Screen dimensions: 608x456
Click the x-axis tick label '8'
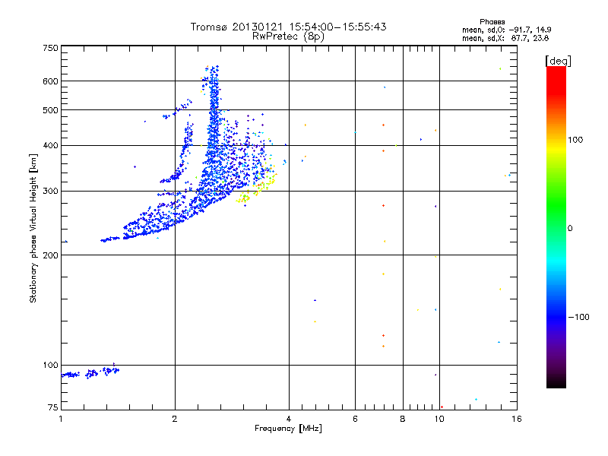click(403, 419)
